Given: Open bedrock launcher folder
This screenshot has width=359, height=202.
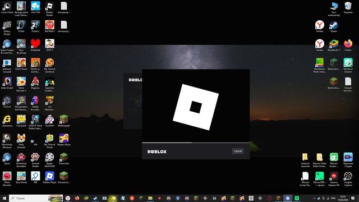Looking at the screenshot, I should pos(305,160).
